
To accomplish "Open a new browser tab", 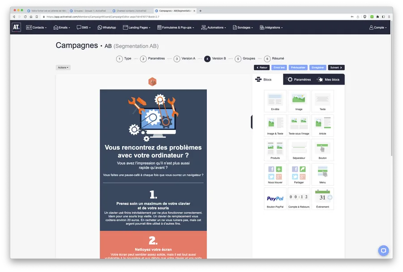I will click(201, 11).
